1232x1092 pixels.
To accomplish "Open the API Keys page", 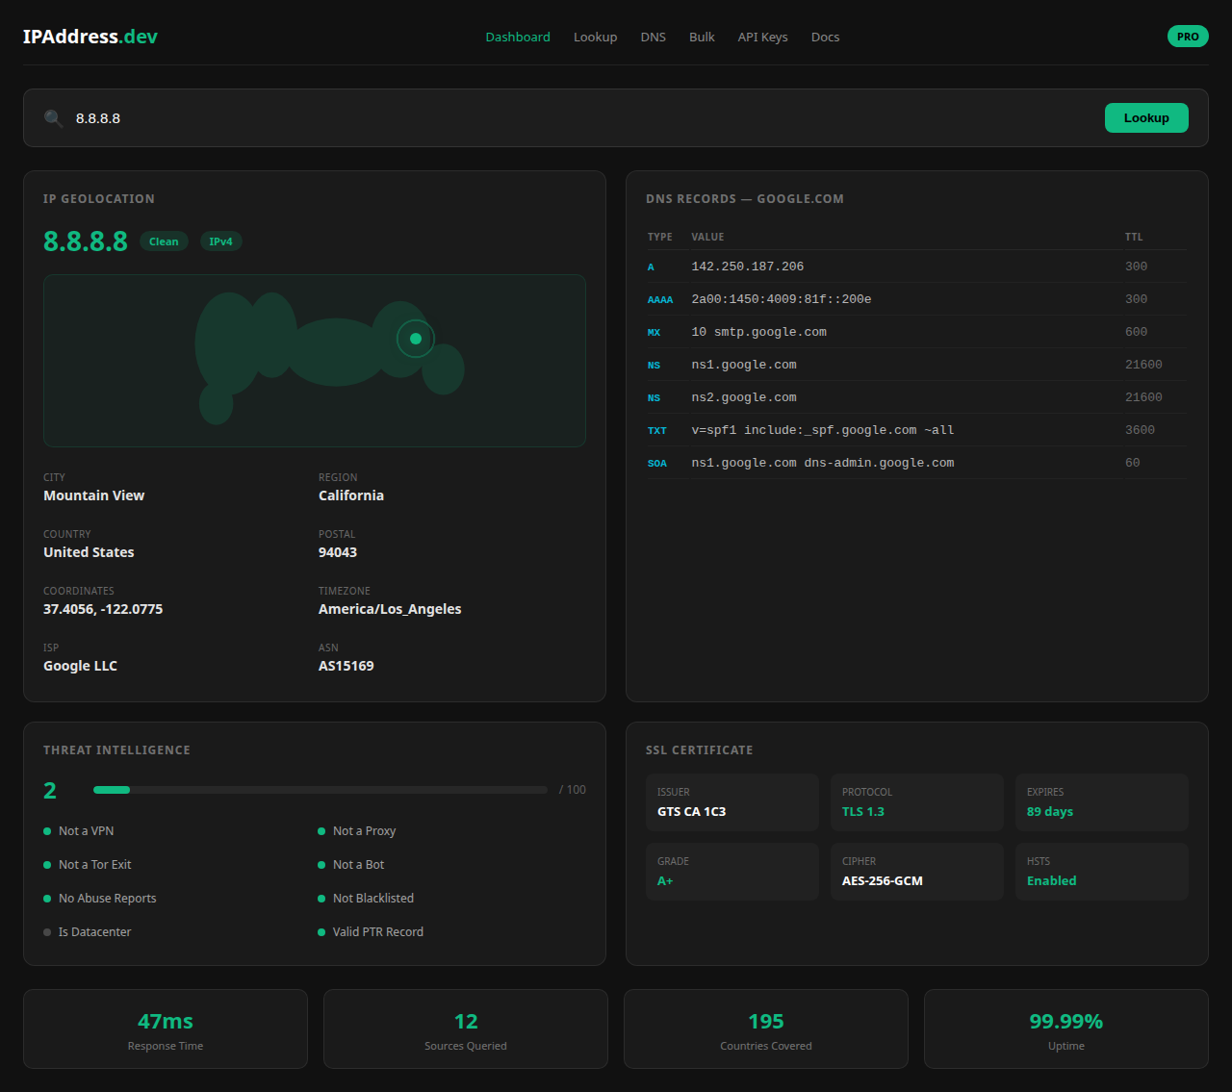I will (762, 37).
